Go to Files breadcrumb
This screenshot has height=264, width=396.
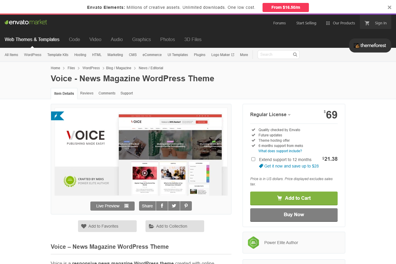tap(71, 68)
